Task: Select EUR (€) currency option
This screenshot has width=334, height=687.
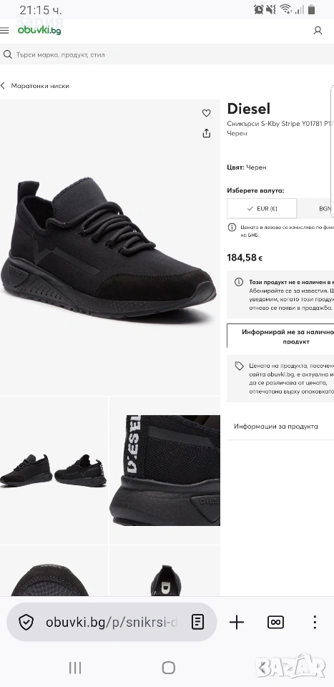Action: coord(262,208)
